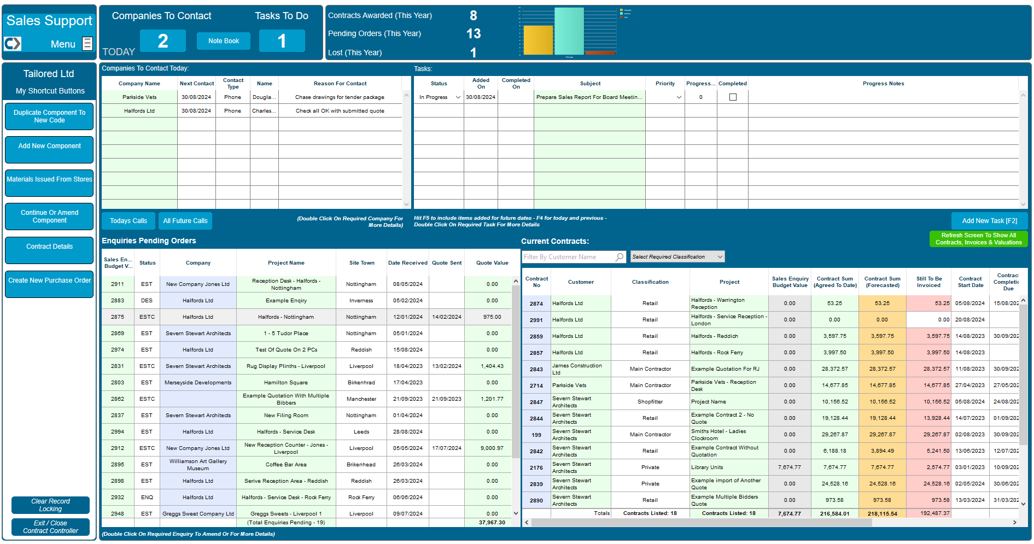Open the Select Required Classification dropdown
Viewport: 1034px width, 544px height.
pos(677,256)
